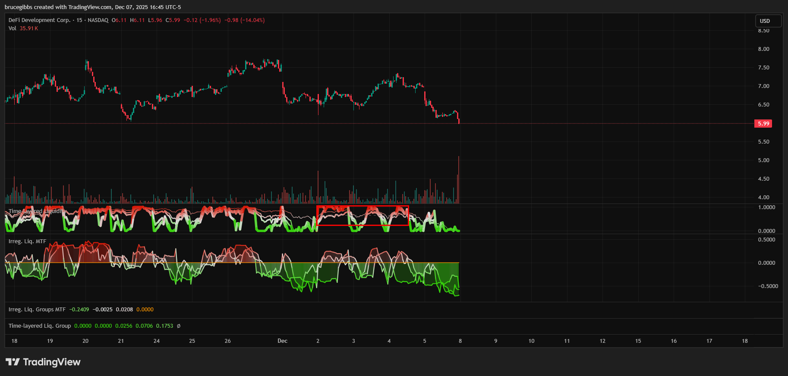788x376 pixels.
Task: Click the DeFi Development Corp. symbol title
Action: (x=39, y=20)
